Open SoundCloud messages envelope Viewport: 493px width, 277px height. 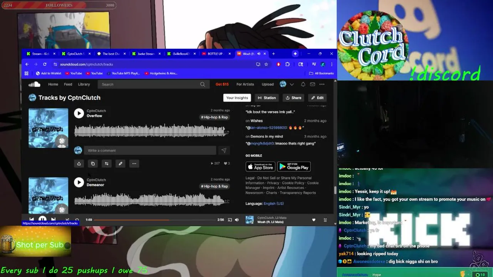pos(312,84)
